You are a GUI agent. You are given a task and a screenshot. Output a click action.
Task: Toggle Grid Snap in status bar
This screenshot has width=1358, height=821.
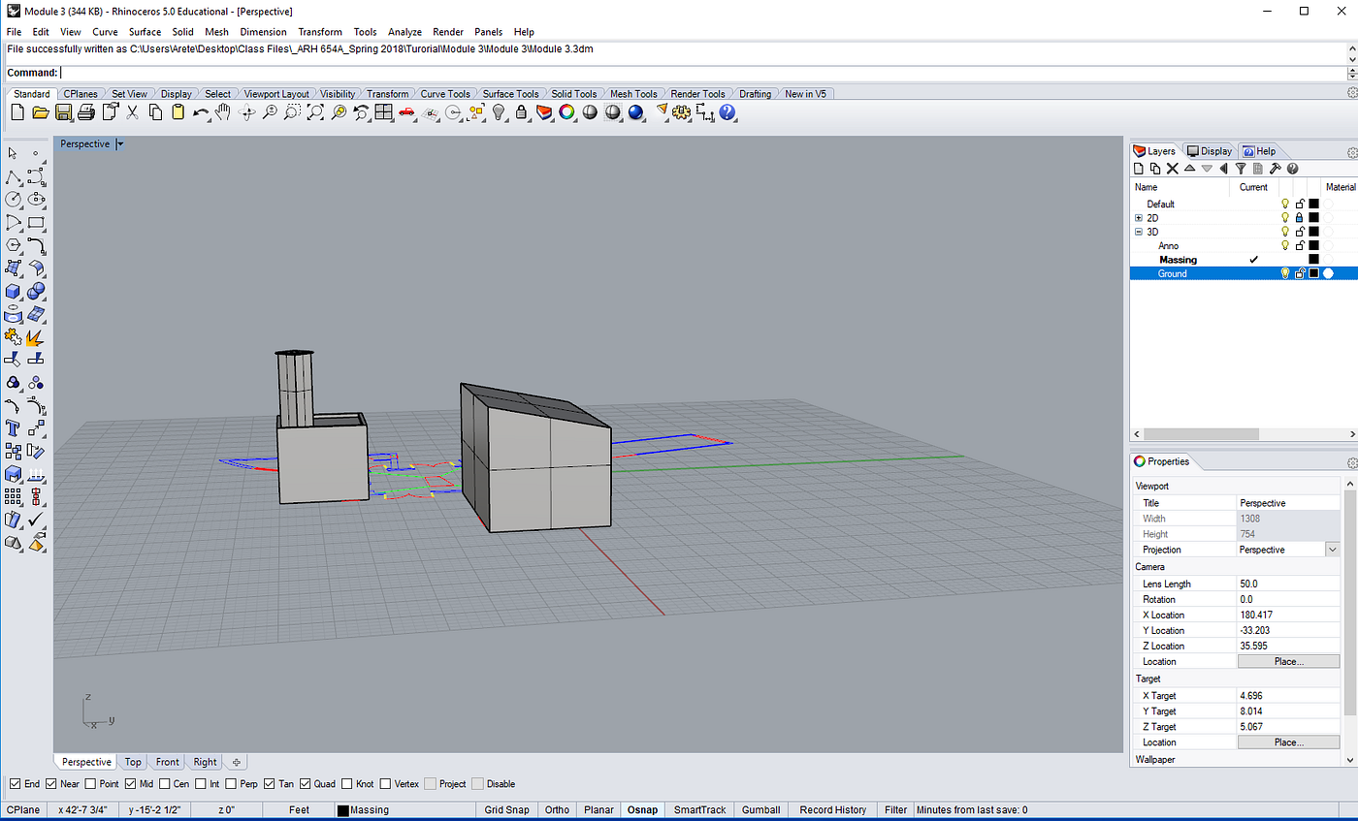coord(506,809)
